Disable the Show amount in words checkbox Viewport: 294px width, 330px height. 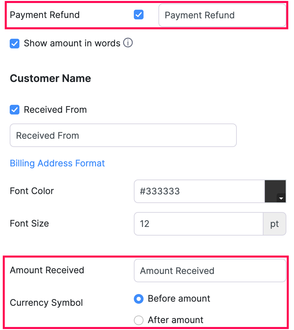coord(15,44)
